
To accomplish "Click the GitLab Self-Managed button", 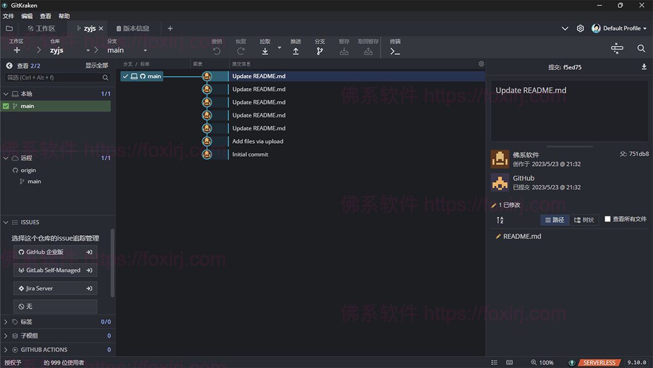I will (x=54, y=270).
